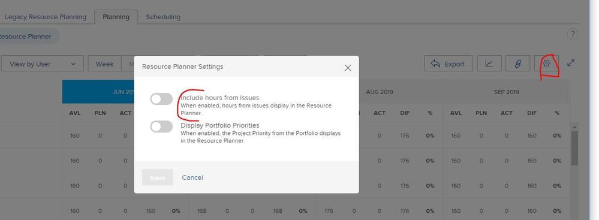Screen dimensions: 599x220
Task: Open the View by User dropdown
Action: pyautogui.click(x=42, y=64)
